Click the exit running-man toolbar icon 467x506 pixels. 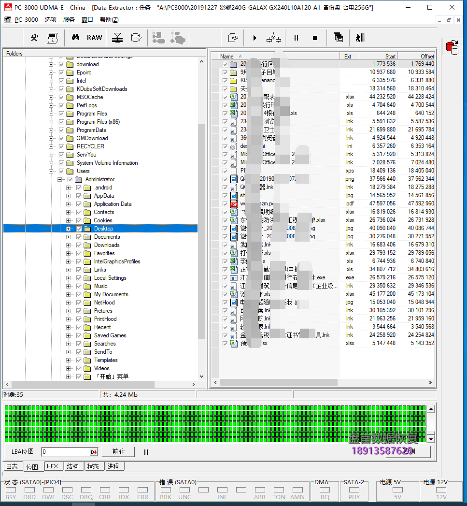coord(360,38)
